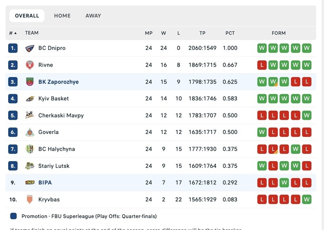
Task: Switch to the Home standings tab
Action: 62,16
